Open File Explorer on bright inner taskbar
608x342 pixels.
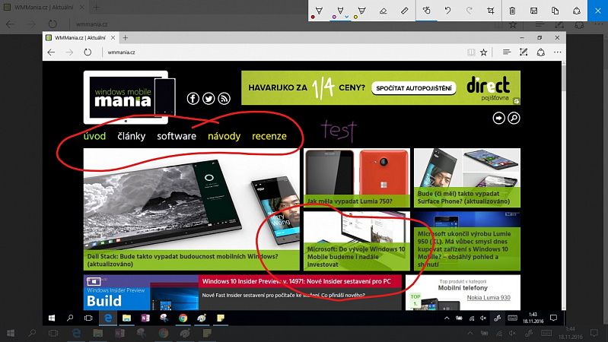tap(126, 318)
